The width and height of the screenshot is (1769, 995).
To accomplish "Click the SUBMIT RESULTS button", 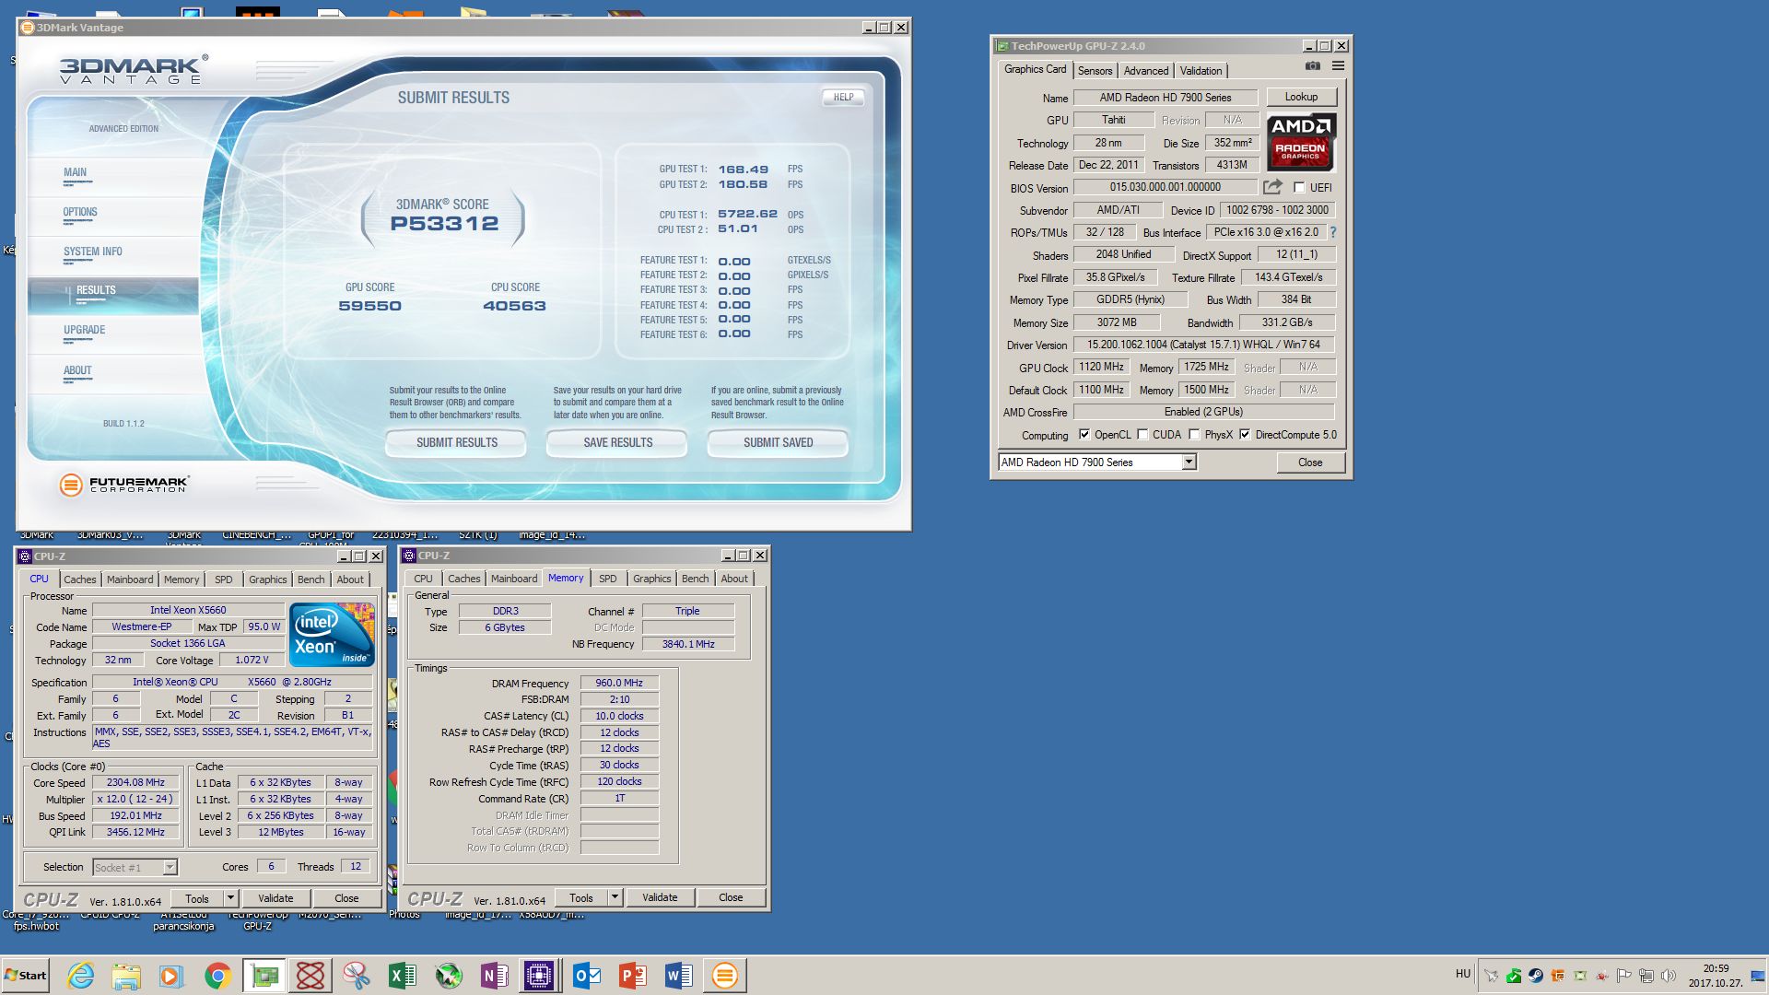I will click(x=456, y=443).
